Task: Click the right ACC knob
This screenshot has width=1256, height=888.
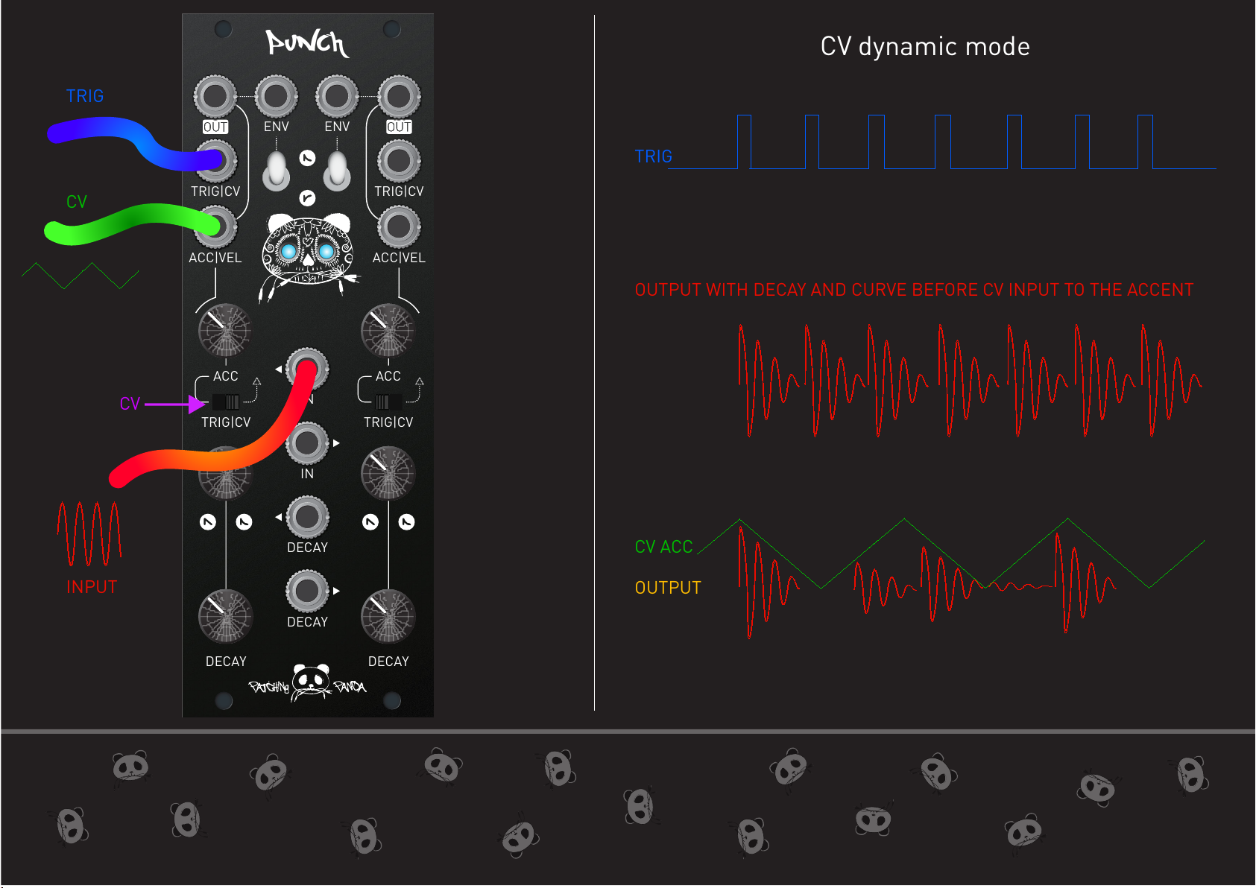Action: pos(388,331)
